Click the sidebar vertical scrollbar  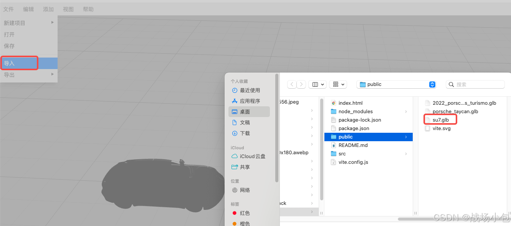pos(277,128)
